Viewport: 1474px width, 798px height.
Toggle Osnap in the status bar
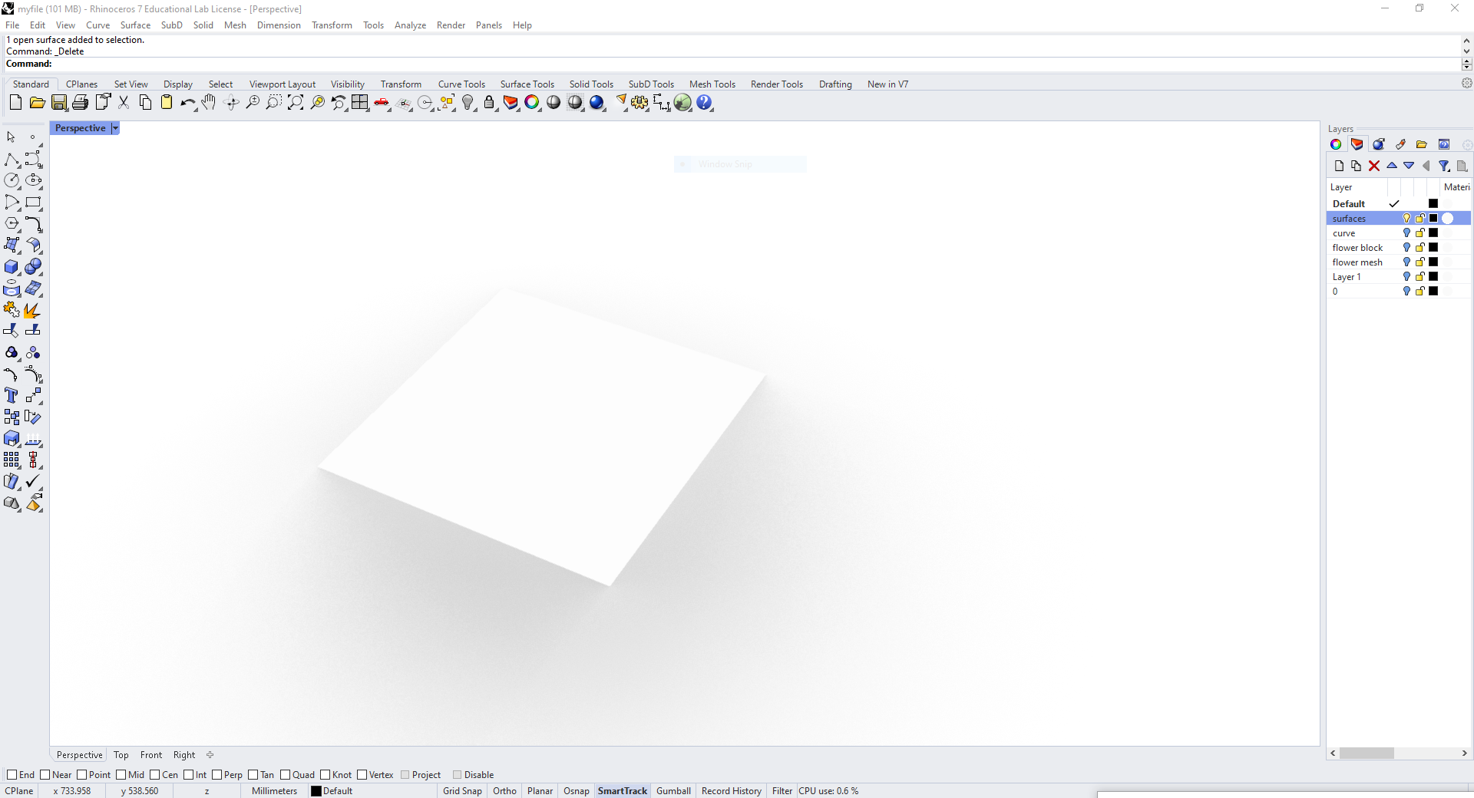click(577, 791)
